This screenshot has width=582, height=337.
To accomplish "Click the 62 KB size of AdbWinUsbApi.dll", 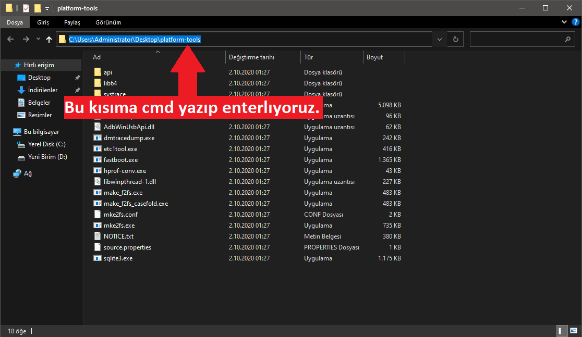I will (x=393, y=127).
